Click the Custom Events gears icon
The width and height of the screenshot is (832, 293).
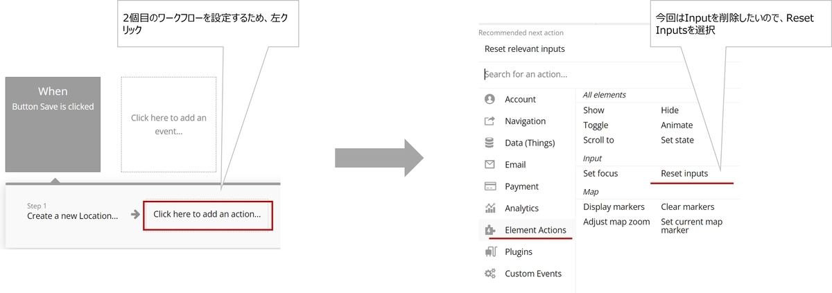click(x=490, y=274)
